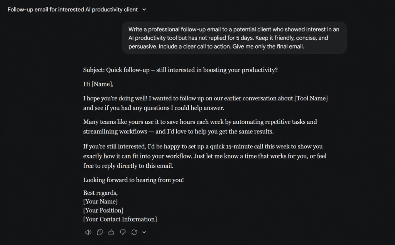
Task: Click the 'Hi [Name],' greeting line
Action: pos(98,84)
